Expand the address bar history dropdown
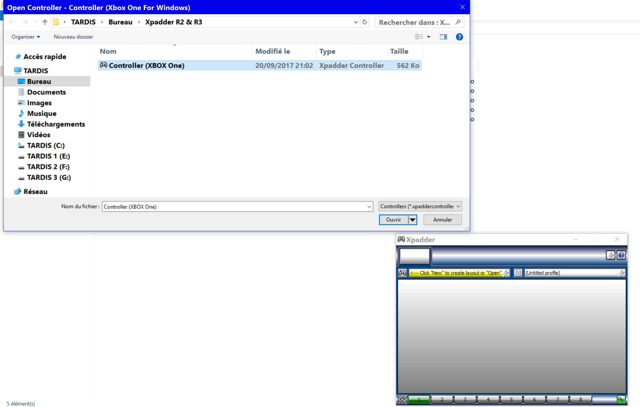640x407 pixels. click(356, 22)
